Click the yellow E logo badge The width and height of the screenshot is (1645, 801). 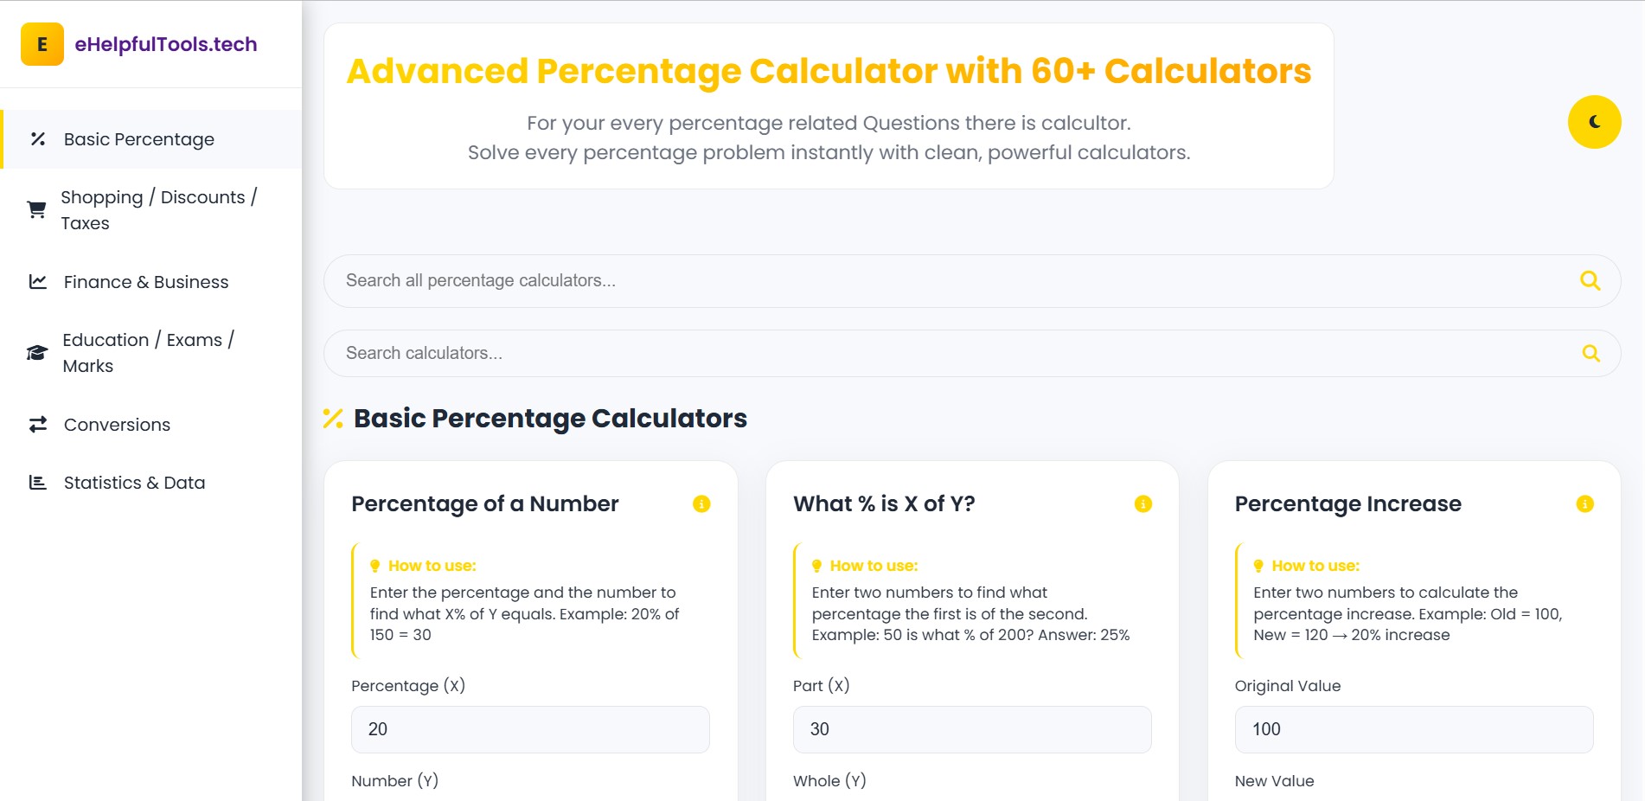tap(42, 43)
